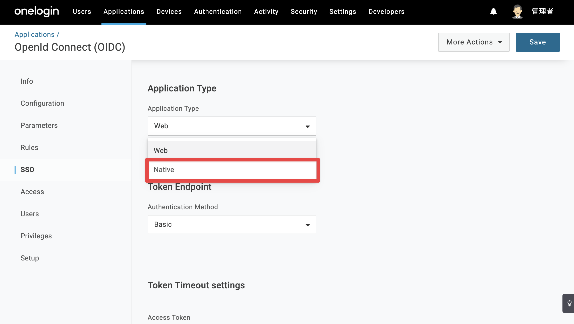Choose the Web option in list

(232, 150)
